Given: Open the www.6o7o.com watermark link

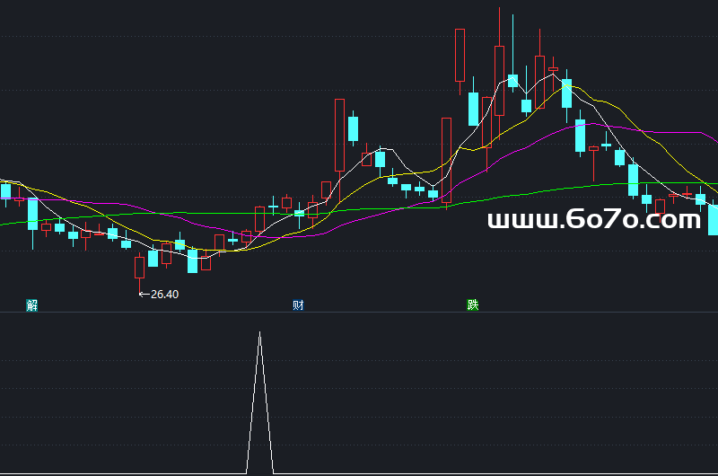Looking at the screenshot, I should [593, 220].
